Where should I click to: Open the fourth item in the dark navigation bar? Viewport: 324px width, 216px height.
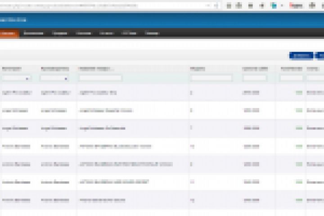(83, 33)
